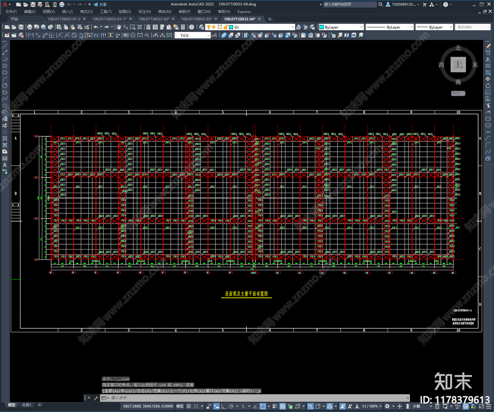The image size is (494, 412).
Task: Toggle drawing Grid display in status bar
Action: pyautogui.click(x=189, y=406)
